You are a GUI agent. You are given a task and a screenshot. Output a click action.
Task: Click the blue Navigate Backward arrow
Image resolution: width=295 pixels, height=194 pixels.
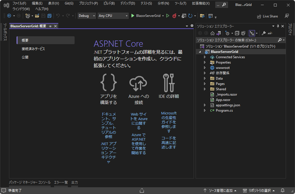[x=9, y=16]
